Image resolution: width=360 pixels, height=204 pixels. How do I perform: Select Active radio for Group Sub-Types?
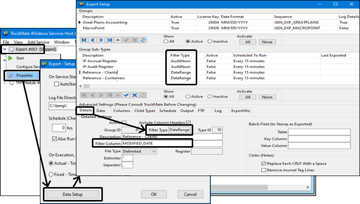click(188, 97)
